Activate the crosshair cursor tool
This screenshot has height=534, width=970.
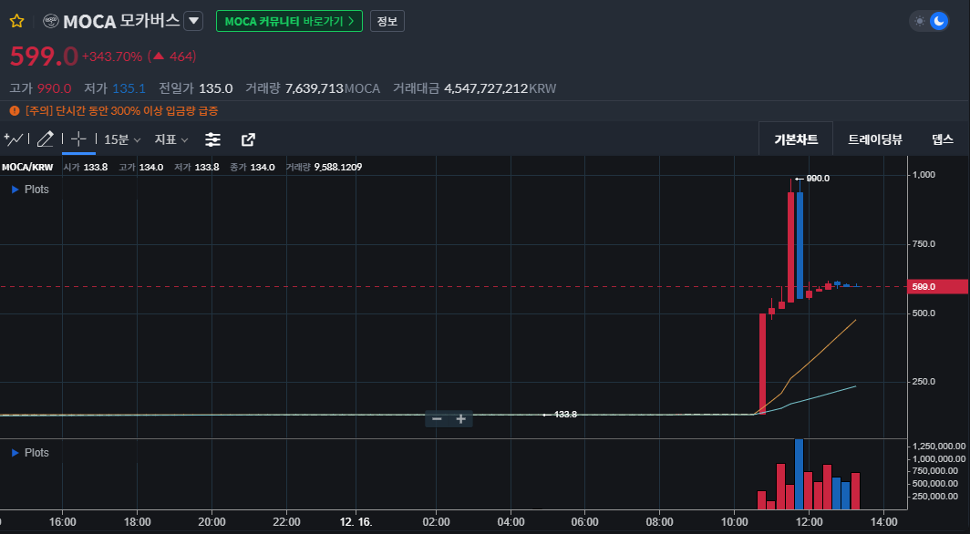click(78, 139)
